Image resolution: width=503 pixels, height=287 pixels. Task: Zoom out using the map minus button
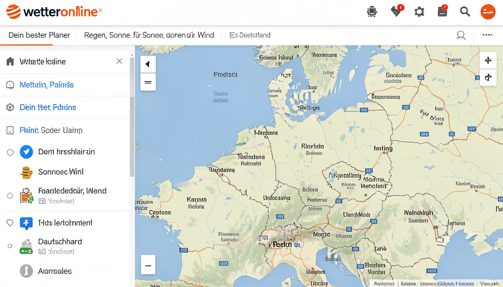(x=148, y=265)
